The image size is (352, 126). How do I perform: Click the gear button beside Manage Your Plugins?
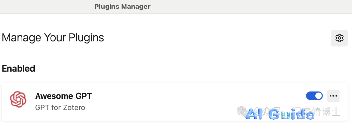(339, 38)
